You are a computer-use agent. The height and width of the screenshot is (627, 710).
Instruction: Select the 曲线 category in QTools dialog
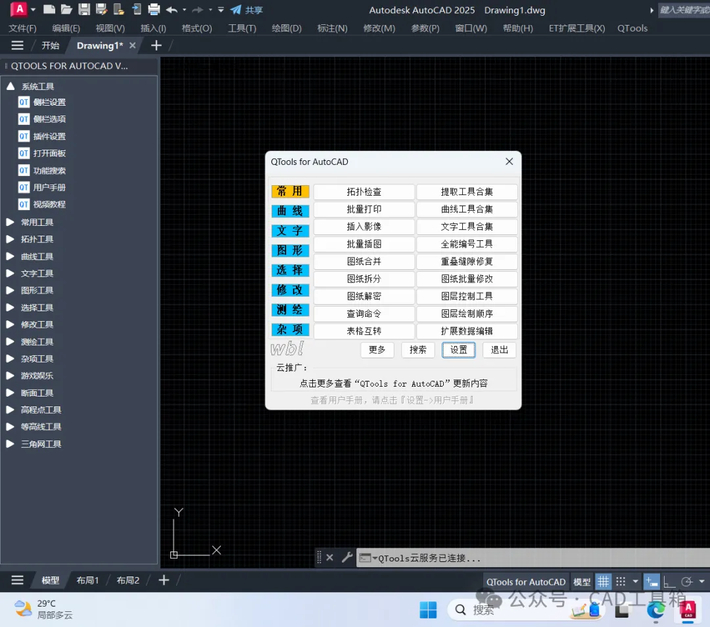point(290,211)
